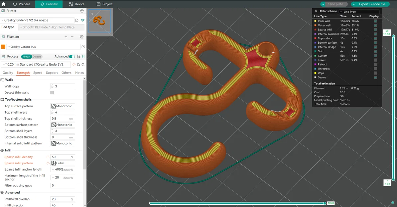
Task: Enable the Advanced process toggle
Action: pos(72,56)
